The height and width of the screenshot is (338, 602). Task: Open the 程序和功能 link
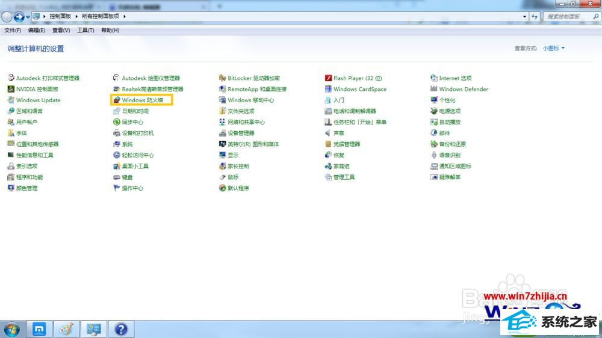click(x=29, y=177)
